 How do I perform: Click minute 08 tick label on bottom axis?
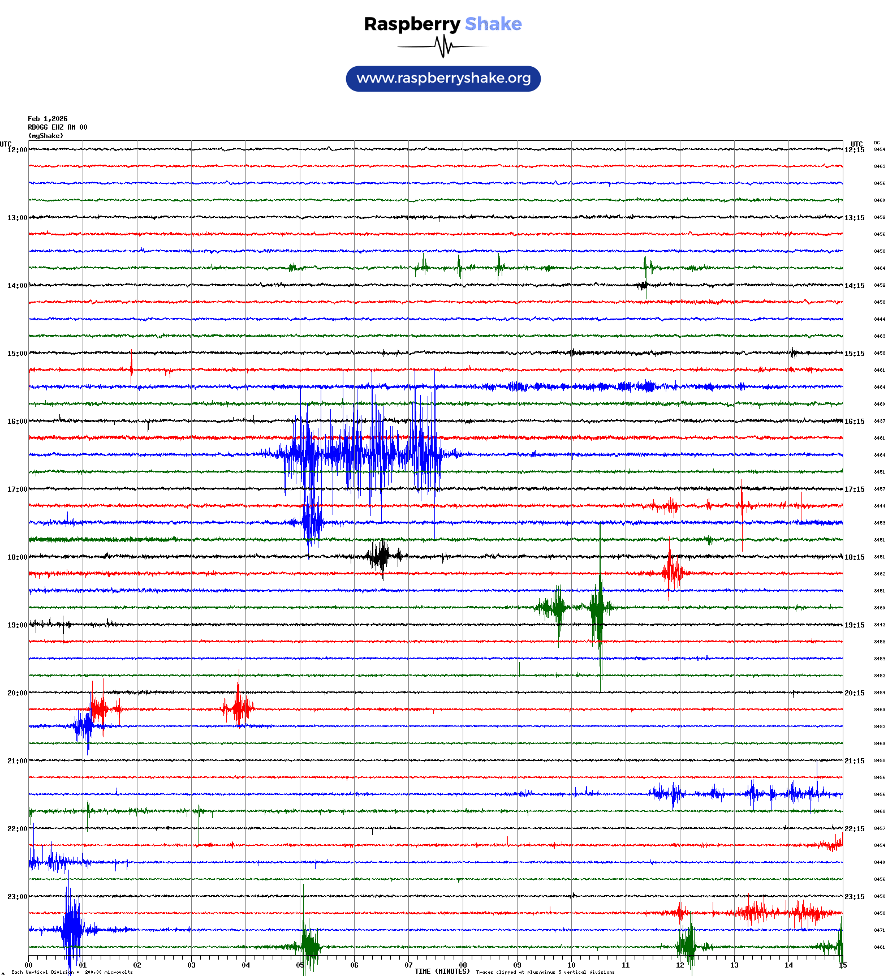pyautogui.click(x=463, y=965)
